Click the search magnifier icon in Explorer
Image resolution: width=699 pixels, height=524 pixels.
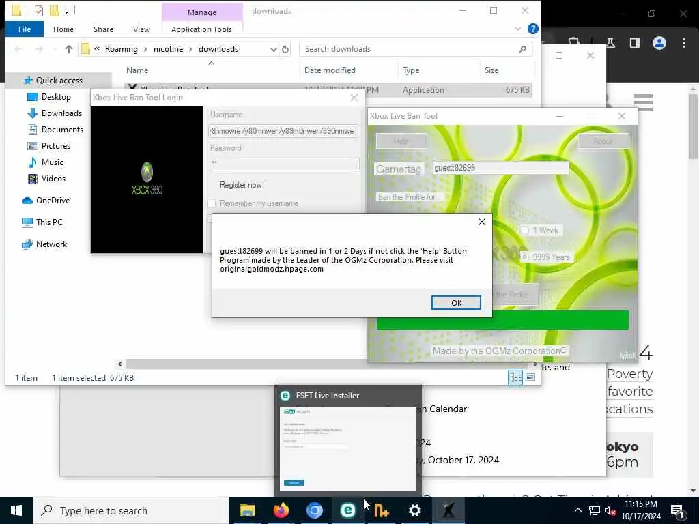tap(522, 49)
